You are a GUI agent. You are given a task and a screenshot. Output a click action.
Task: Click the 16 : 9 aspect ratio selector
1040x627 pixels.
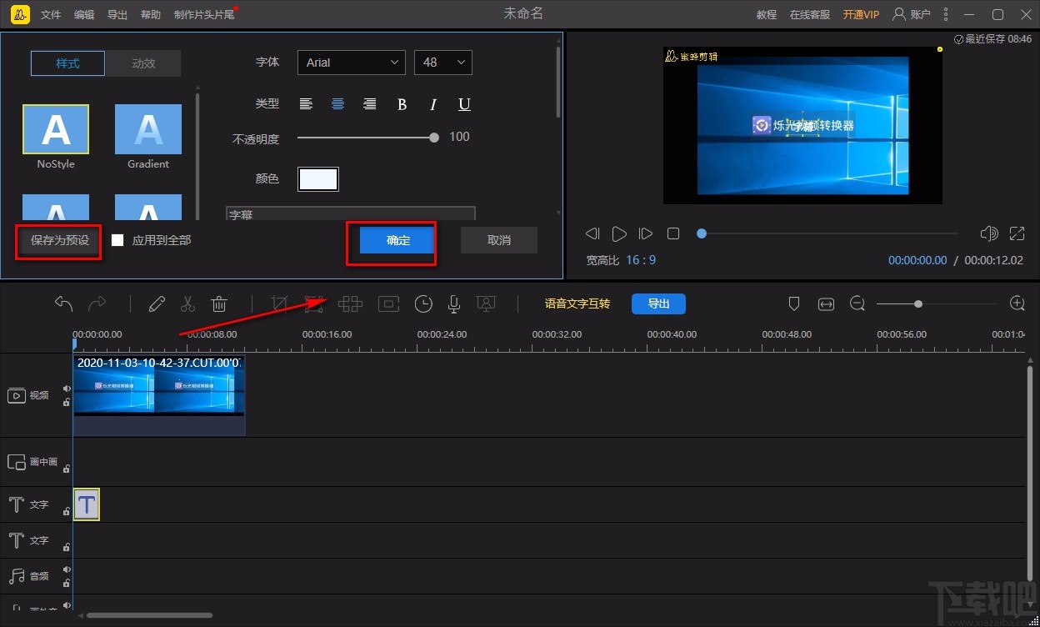pyautogui.click(x=641, y=260)
